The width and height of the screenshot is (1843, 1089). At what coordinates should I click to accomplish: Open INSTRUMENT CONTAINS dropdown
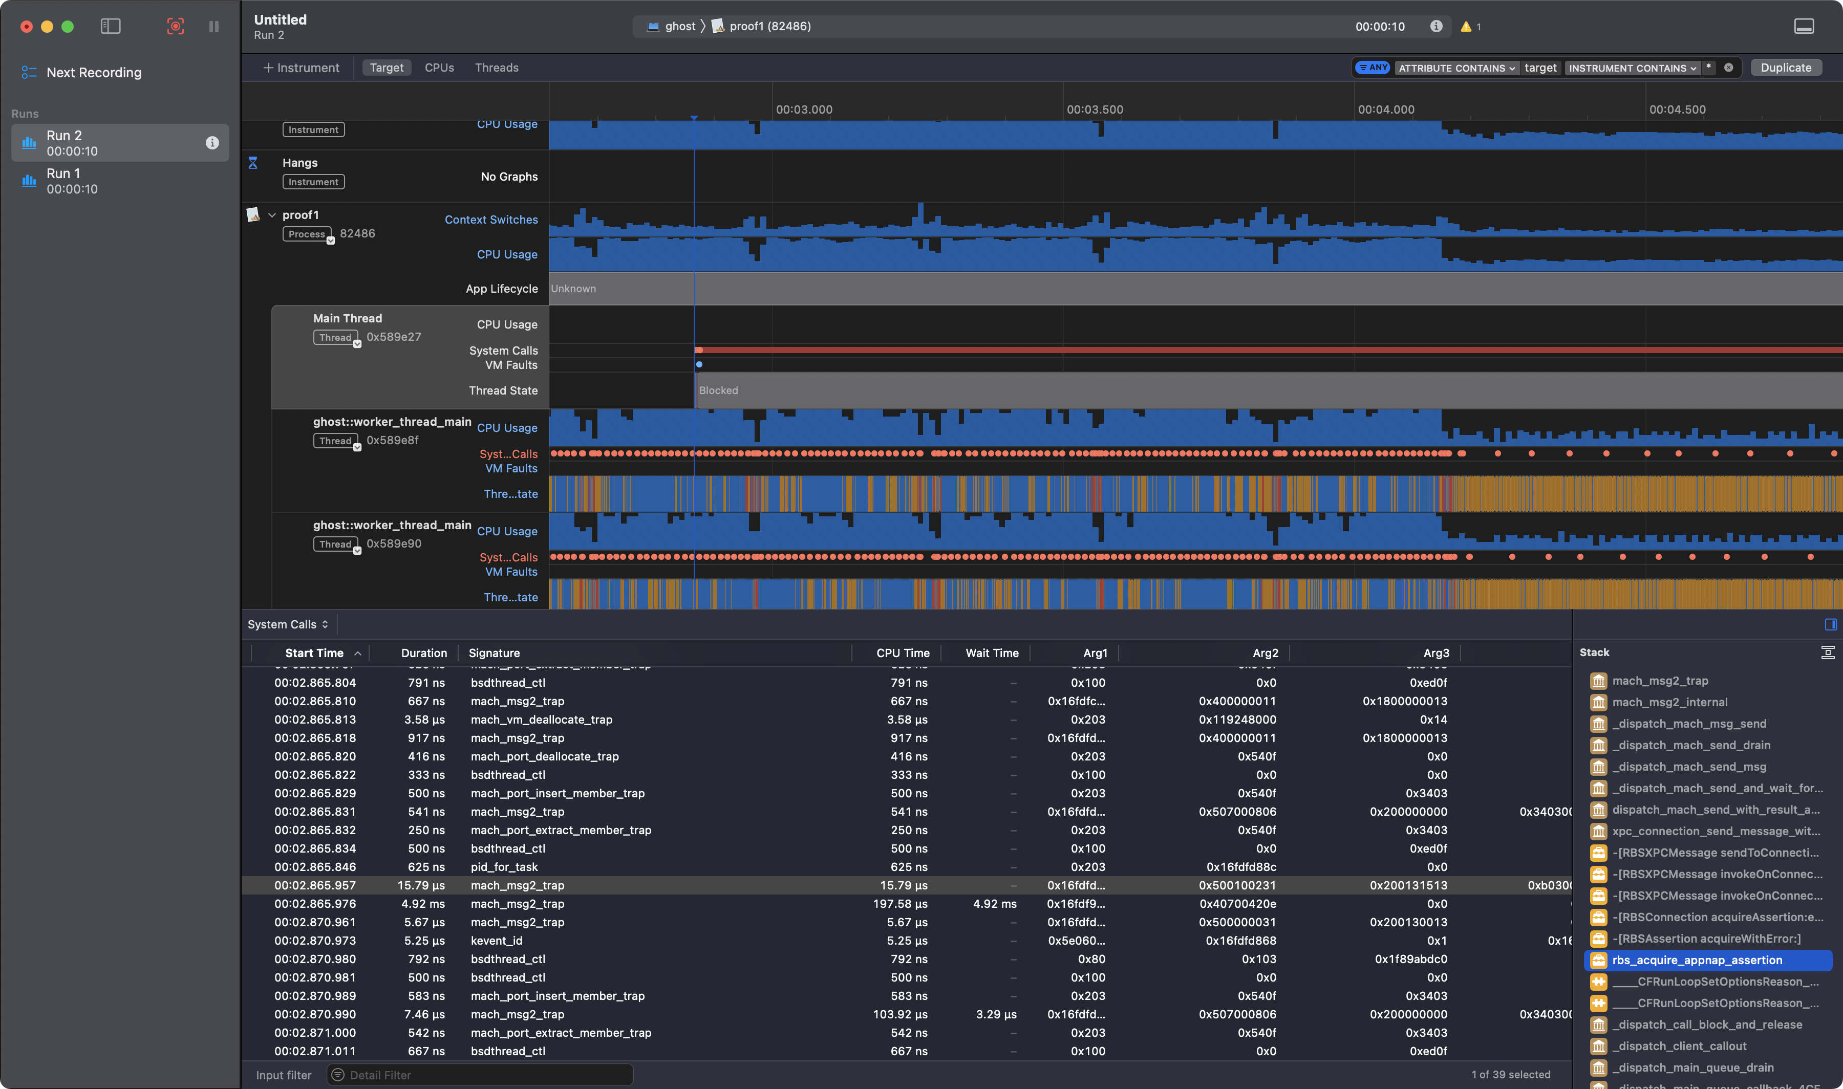(x=1632, y=68)
